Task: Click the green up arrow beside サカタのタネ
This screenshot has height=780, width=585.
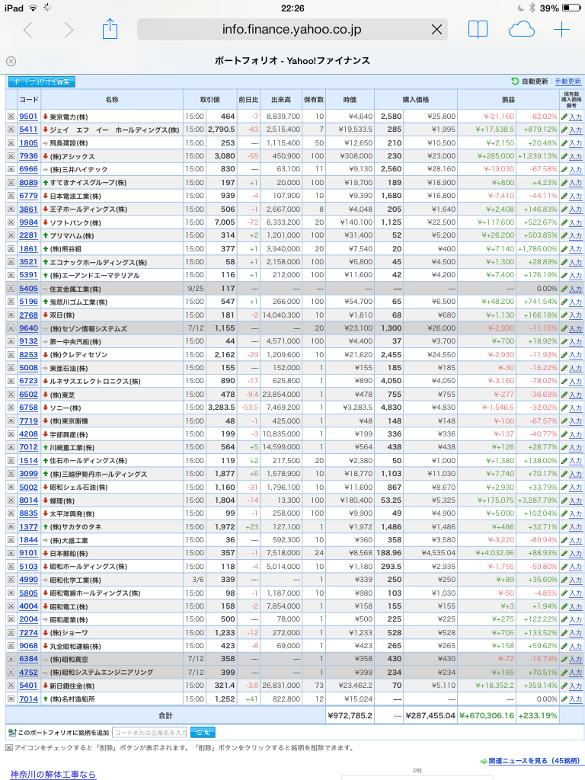Action: tap(45, 527)
